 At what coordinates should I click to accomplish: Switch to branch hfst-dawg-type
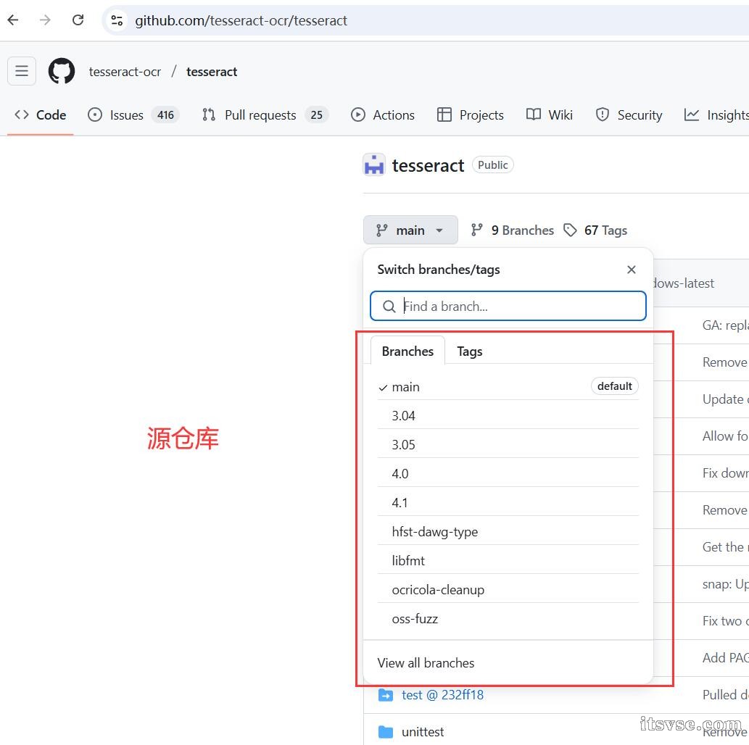(x=508, y=531)
